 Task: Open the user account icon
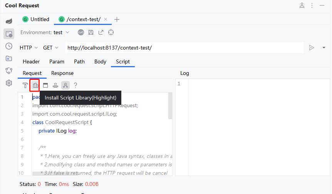(302, 5)
